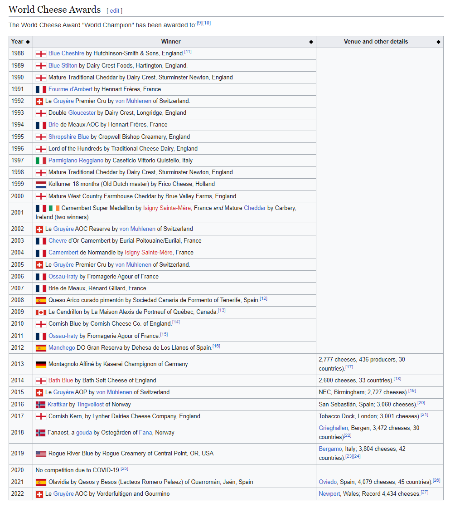Click England flag beside Bath Blue
The image size is (455, 508).
[x=41, y=381]
